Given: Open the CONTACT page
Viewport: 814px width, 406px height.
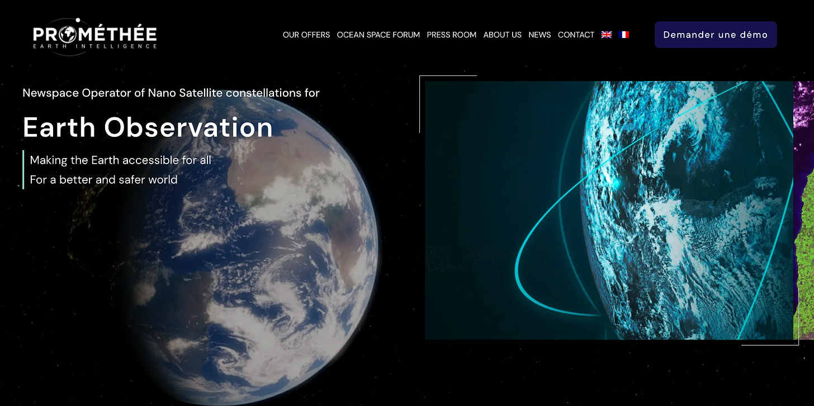Looking at the screenshot, I should click(576, 35).
